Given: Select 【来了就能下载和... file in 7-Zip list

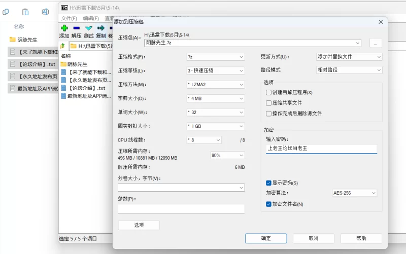Looking at the screenshot, I should tap(86, 72).
